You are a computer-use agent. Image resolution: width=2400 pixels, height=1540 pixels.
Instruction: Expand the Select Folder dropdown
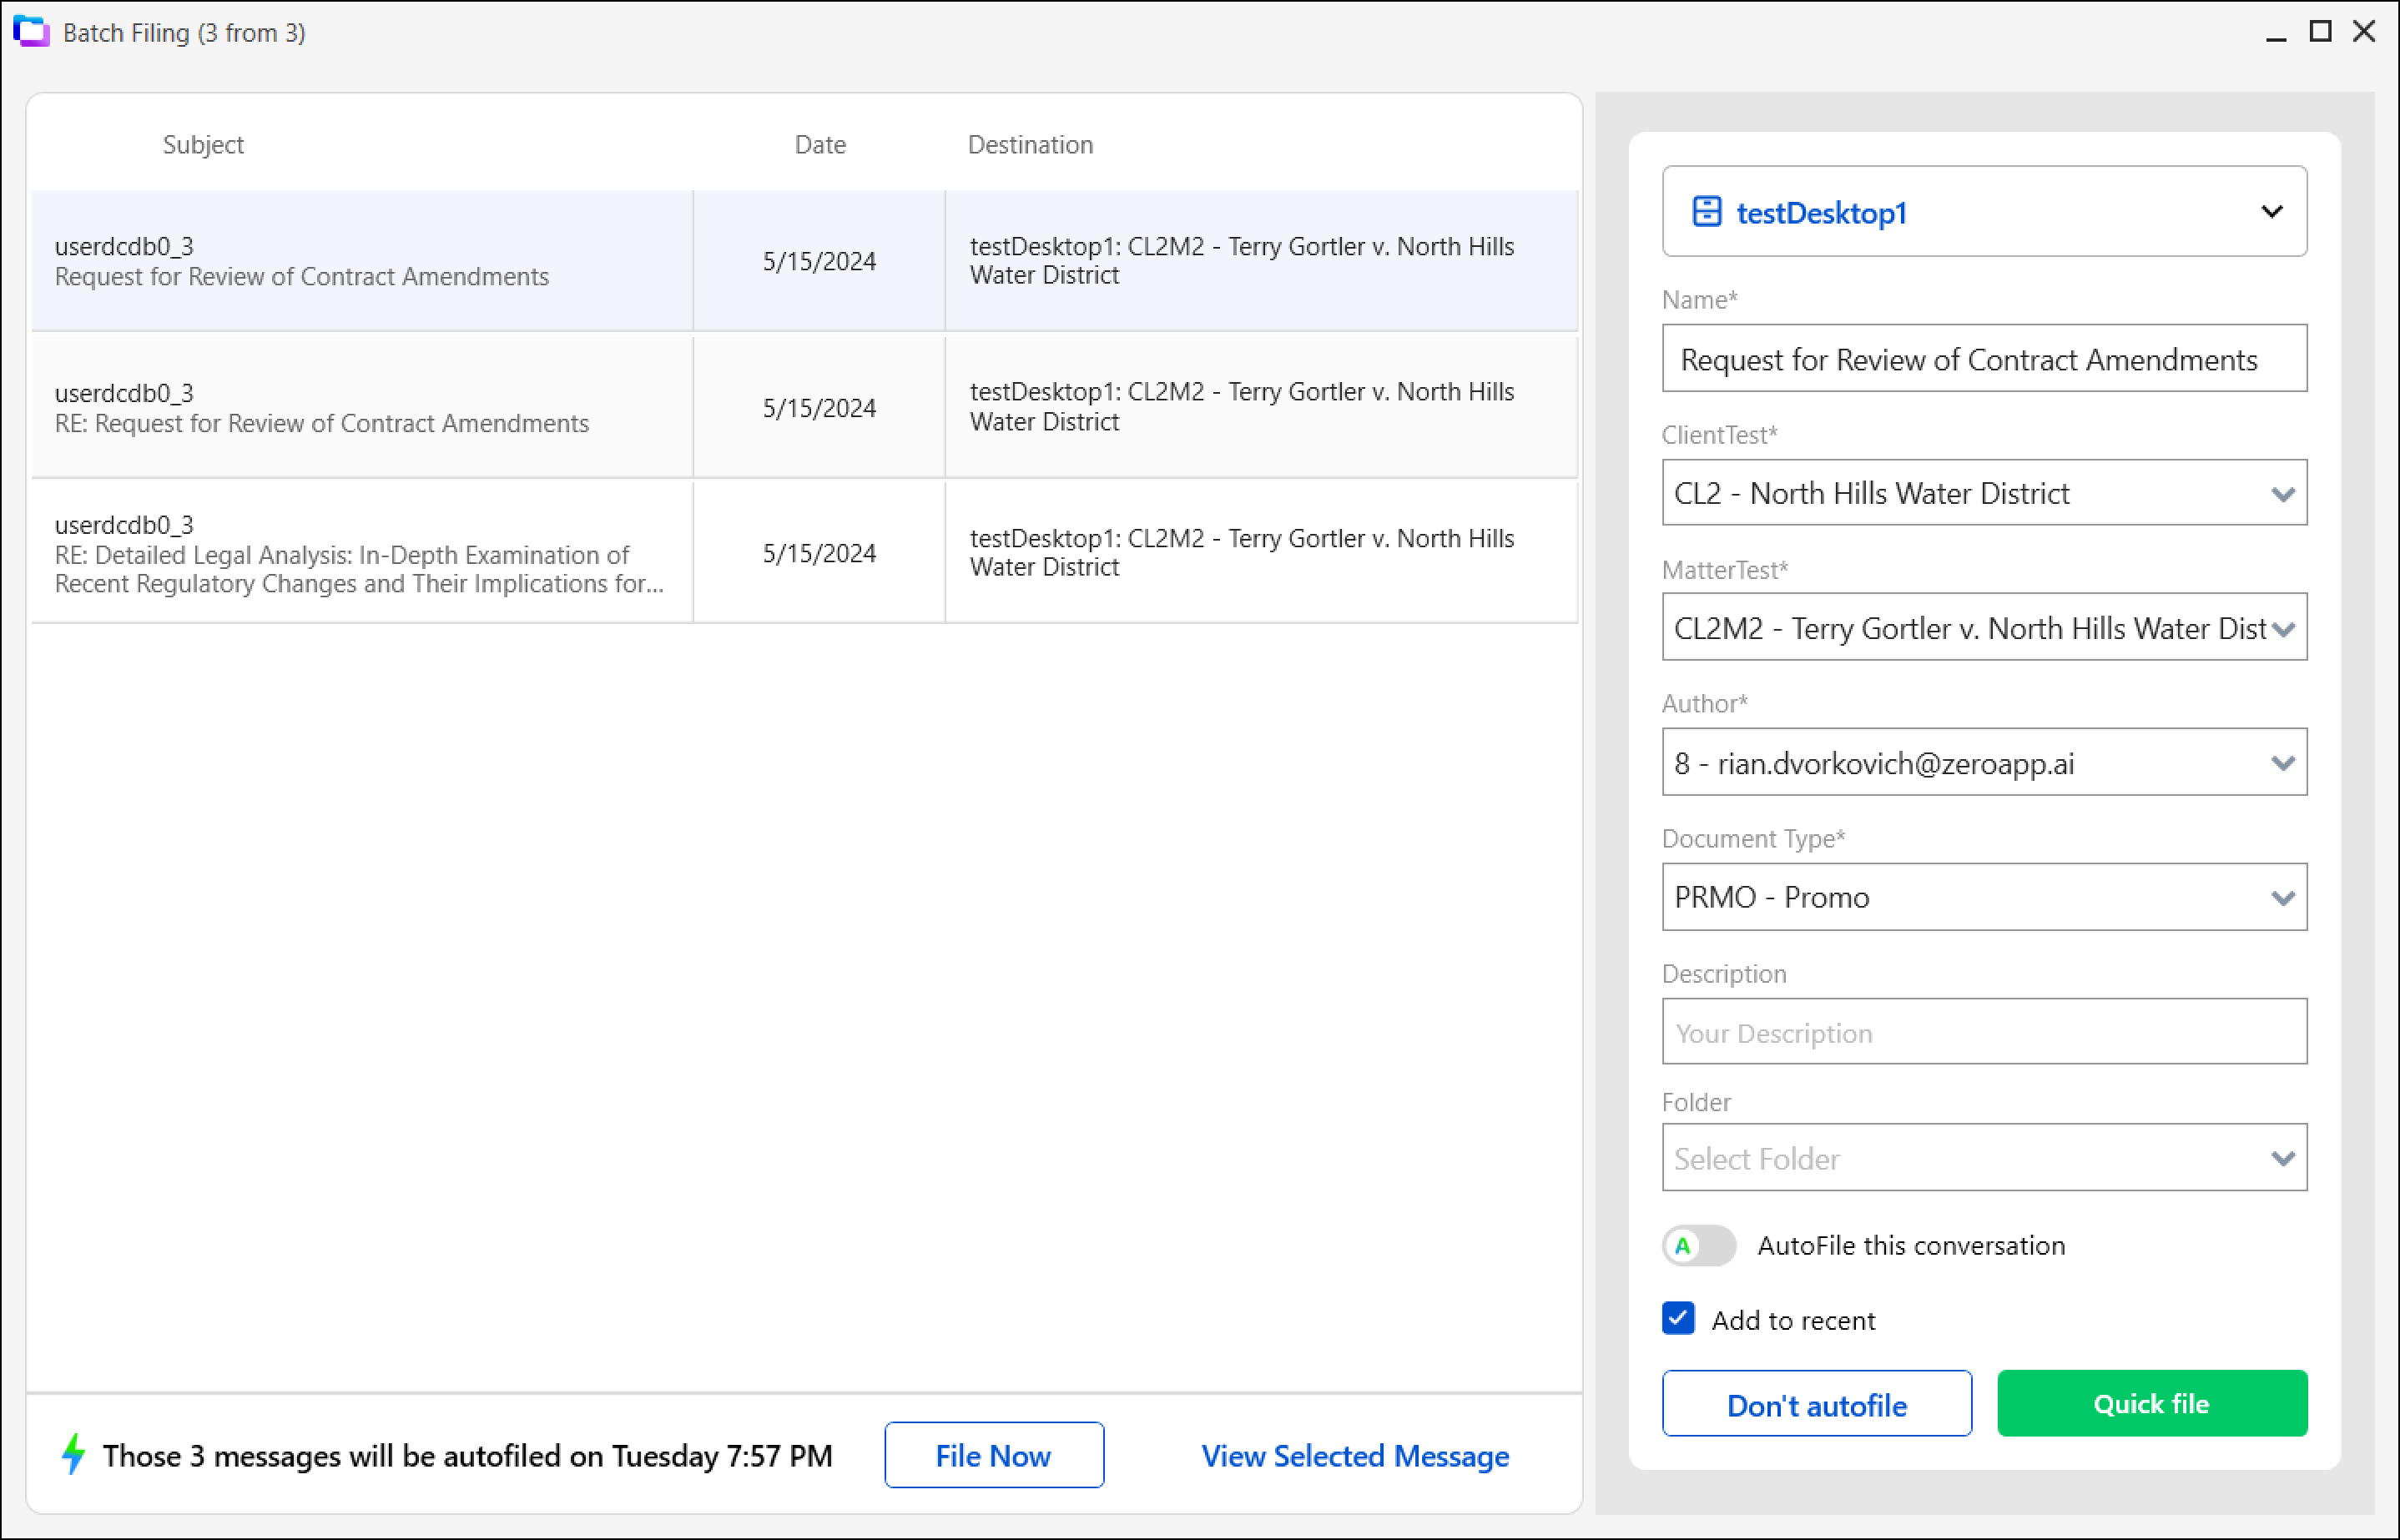click(2283, 1158)
